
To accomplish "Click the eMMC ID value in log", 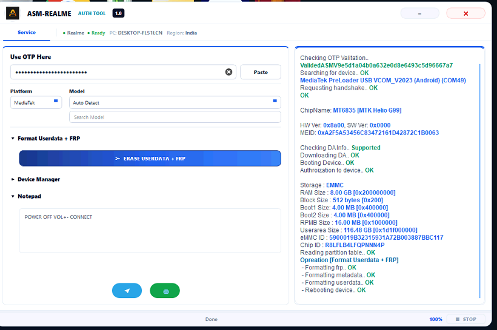I will click(386, 237).
